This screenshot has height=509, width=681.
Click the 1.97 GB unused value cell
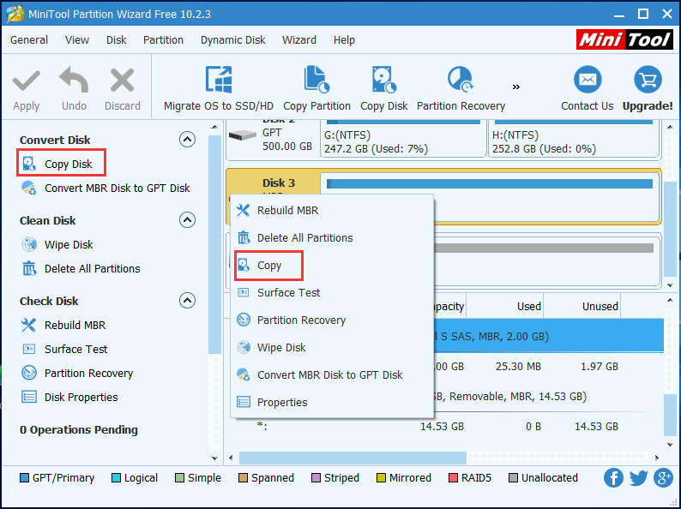point(599,367)
